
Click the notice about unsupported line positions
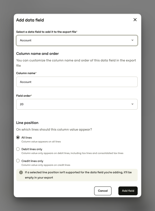coord(77,175)
